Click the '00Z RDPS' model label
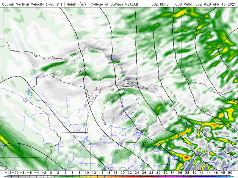The height and width of the screenshot is (178, 238). click(x=160, y=4)
